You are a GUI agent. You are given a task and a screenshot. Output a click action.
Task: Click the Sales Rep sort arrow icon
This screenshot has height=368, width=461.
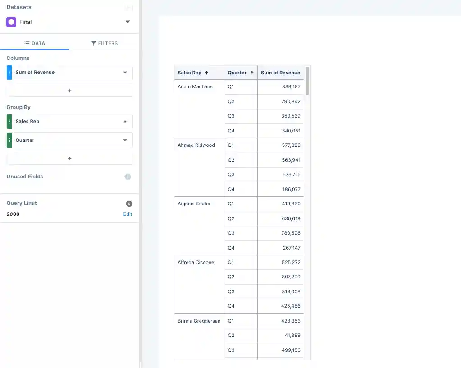point(206,73)
